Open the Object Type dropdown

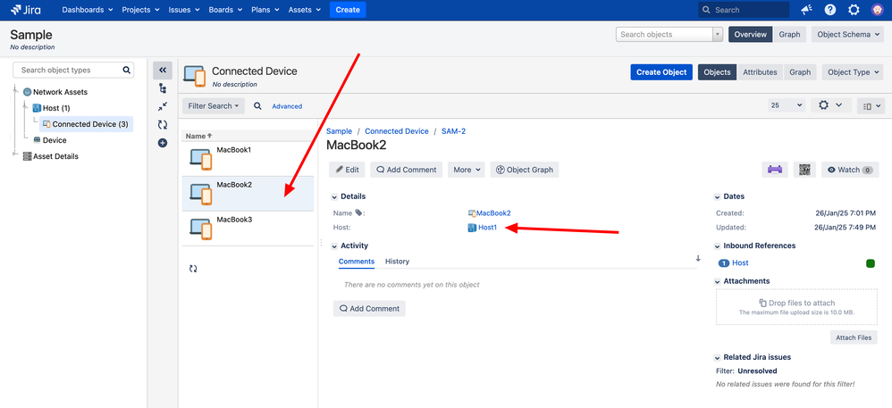853,72
